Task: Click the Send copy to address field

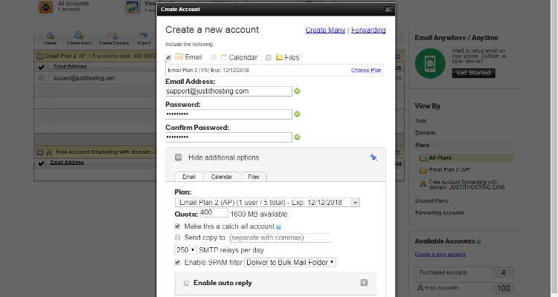Action: [x=280, y=238]
